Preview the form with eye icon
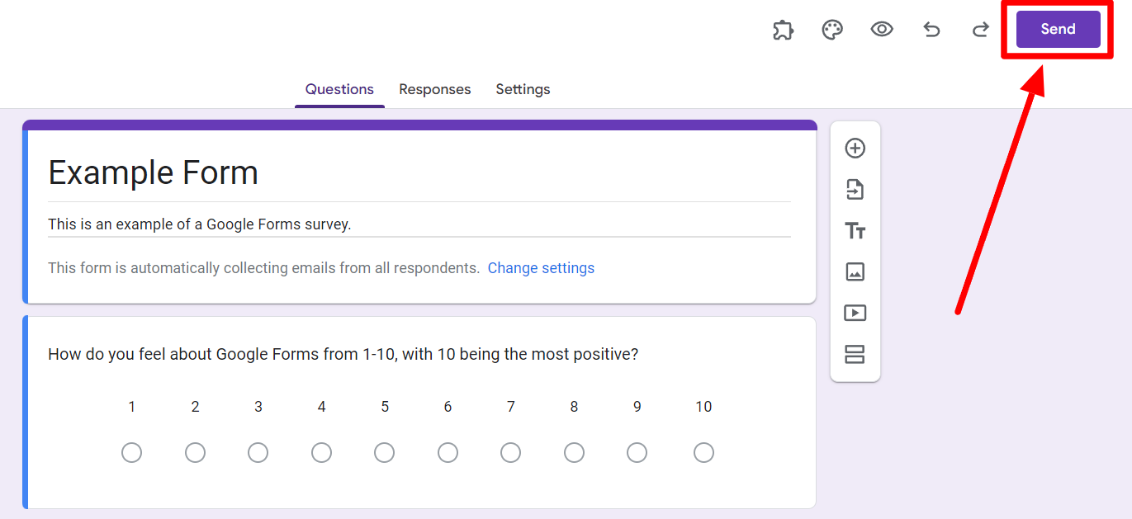The height and width of the screenshot is (519, 1132). pos(882,30)
